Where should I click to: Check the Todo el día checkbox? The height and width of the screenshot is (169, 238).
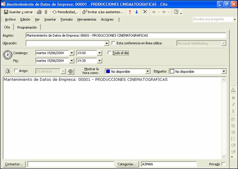pos(109,53)
